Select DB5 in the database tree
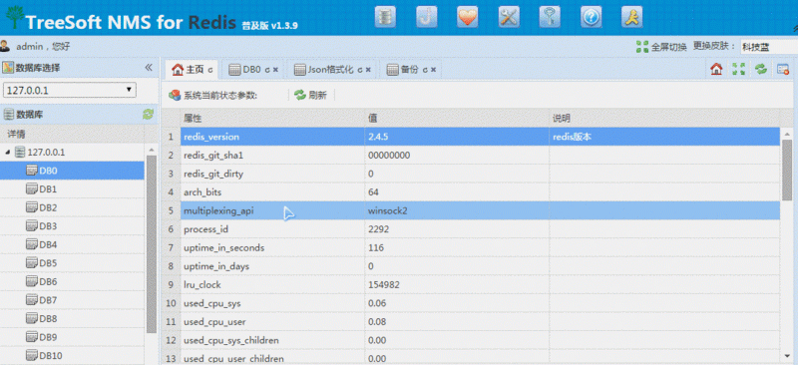798x365 pixels. [48, 263]
